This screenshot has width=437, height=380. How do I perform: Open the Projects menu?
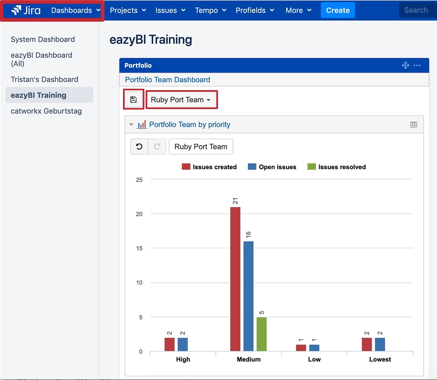[x=127, y=10]
